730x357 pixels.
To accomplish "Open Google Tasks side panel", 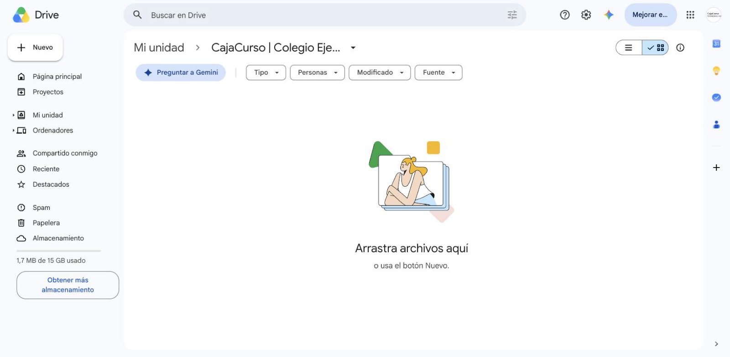I will [716, 97].
